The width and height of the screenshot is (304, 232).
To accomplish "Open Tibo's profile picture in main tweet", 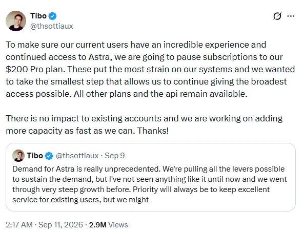I will (16, 20).
